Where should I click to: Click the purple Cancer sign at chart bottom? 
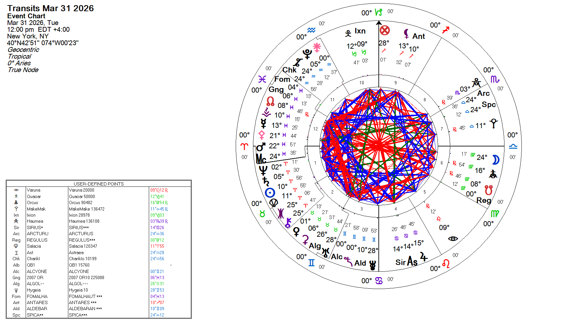(379, 281)
